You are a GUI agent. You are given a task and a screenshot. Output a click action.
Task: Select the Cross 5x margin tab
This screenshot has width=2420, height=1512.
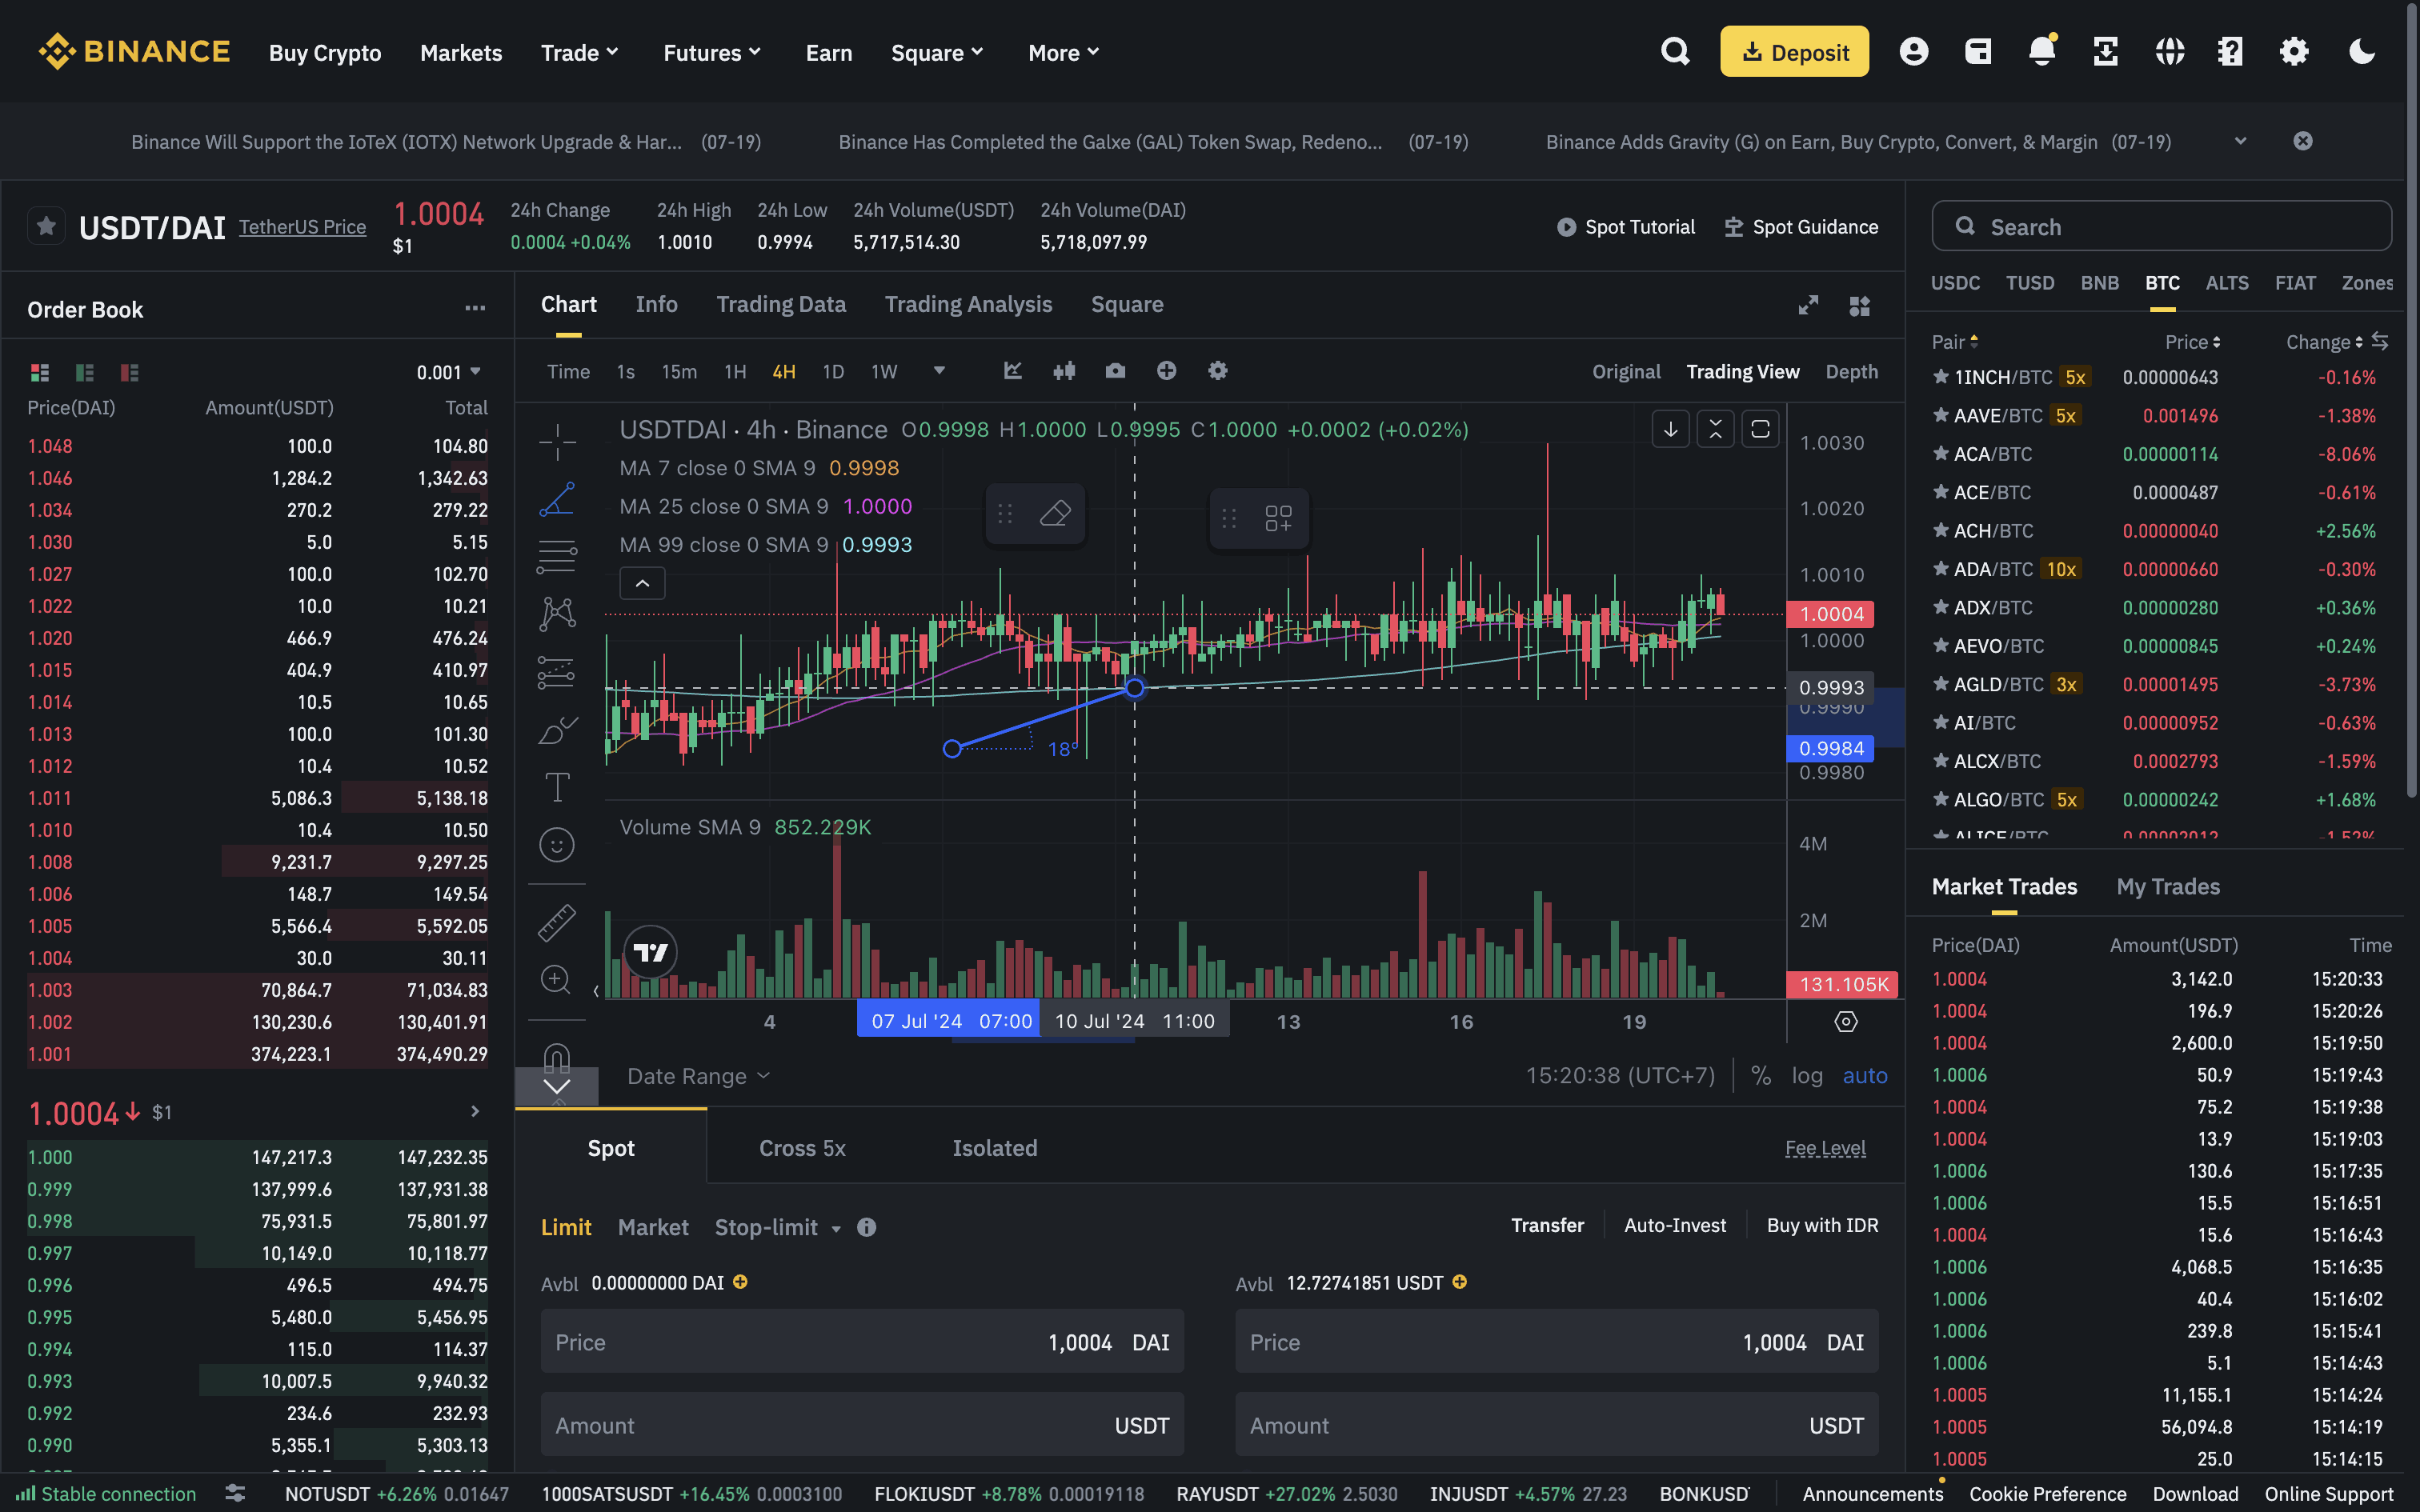coord(802,1148)
